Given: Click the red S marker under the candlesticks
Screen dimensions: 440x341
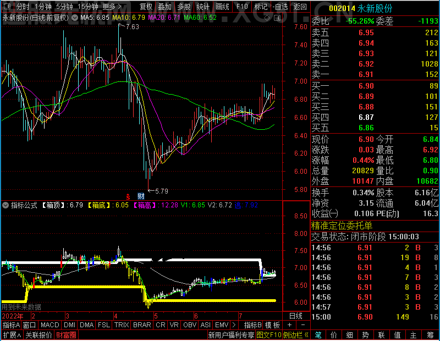Looking at the screenshot, I should coord(128,196).
